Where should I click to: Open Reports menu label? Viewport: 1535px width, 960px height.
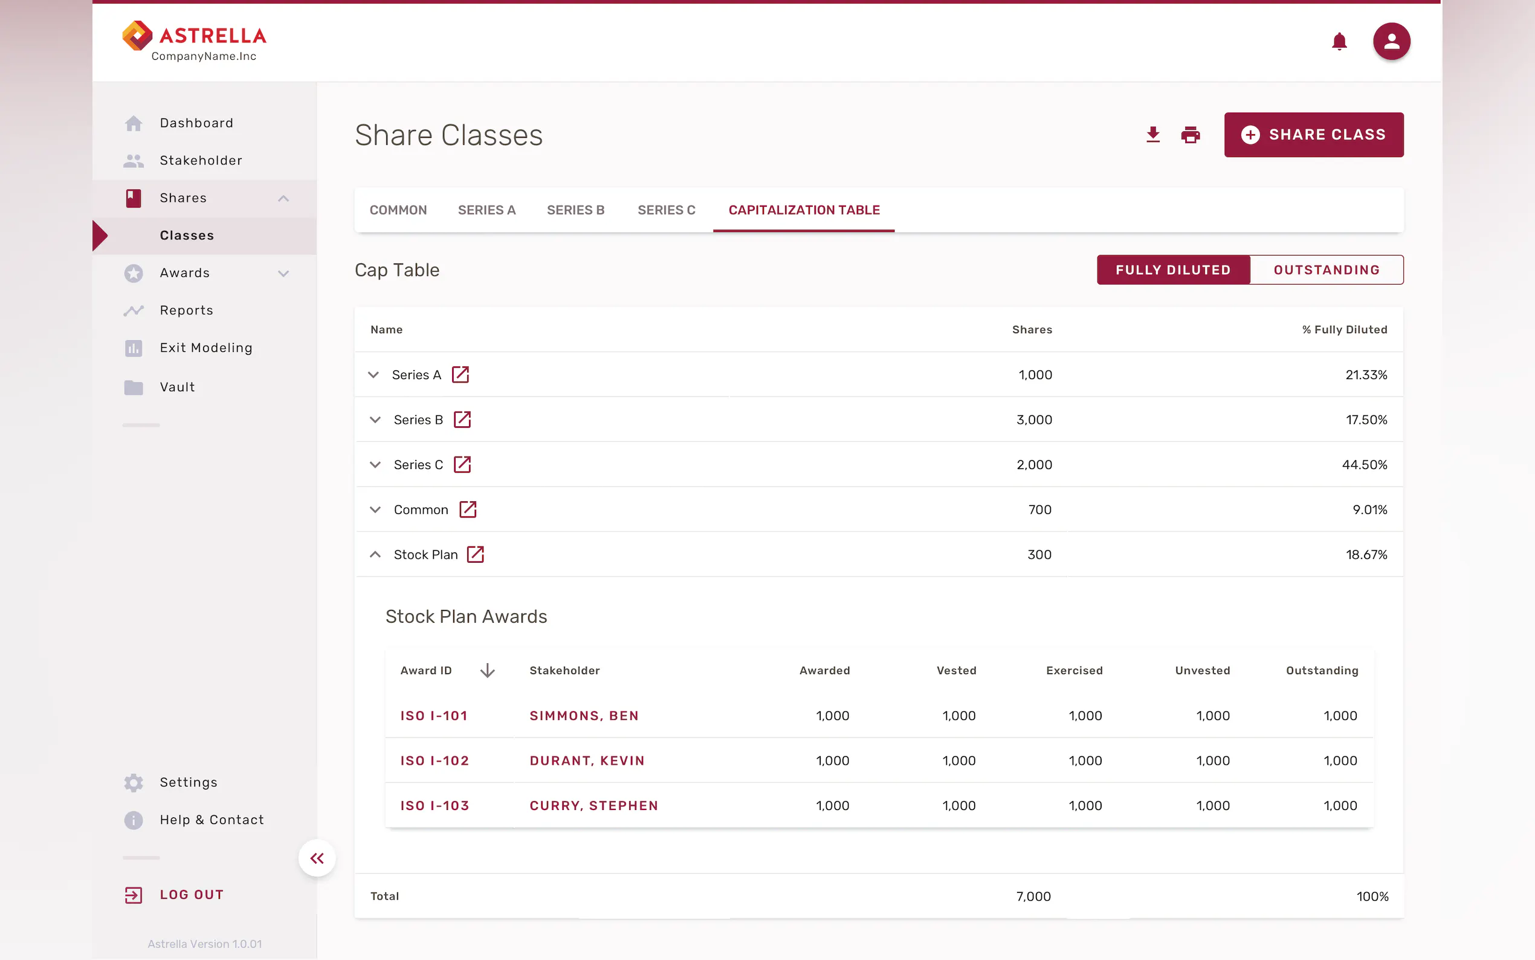point(187,311)
